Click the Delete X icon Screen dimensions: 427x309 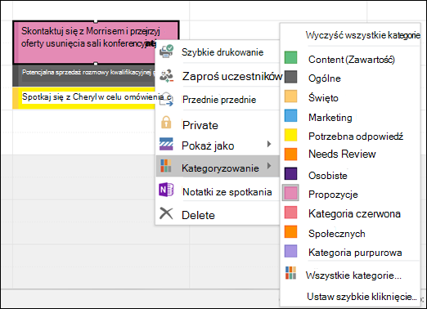pyautogui.click(x=166, y=213)
